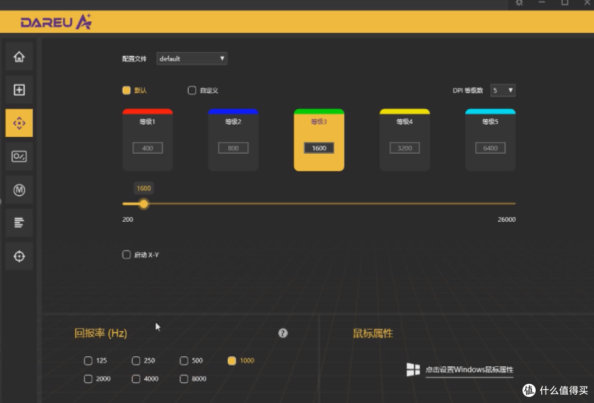
Task: Select the 等级2 DPI card
Action: click(x=233, y=140)
